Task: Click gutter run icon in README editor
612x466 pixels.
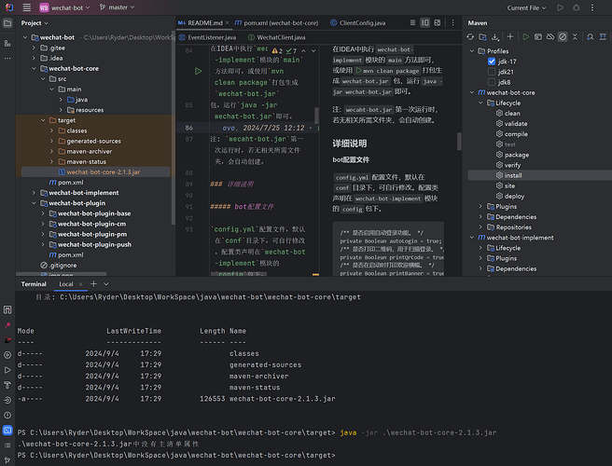Action: point(199,71)
